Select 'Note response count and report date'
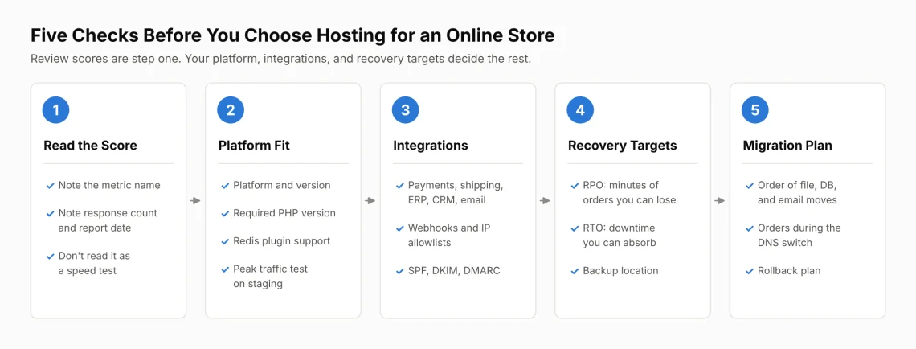This screenshot has width=916, height=349. tap(108, 220)
